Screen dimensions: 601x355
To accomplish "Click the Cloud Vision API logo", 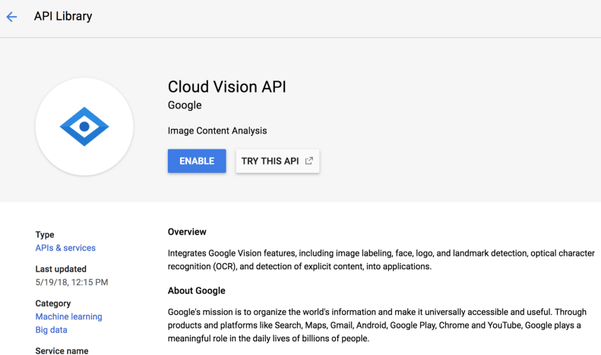I will pos(84,127).
